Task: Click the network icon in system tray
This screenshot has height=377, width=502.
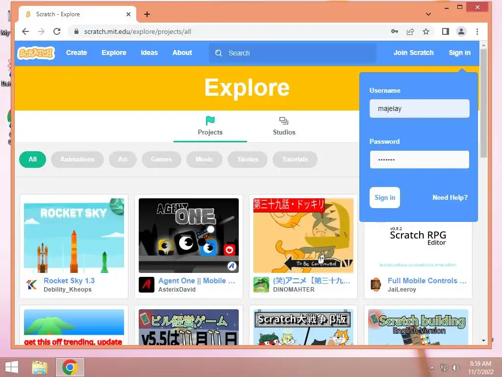Action: click(x=444, y=368)
